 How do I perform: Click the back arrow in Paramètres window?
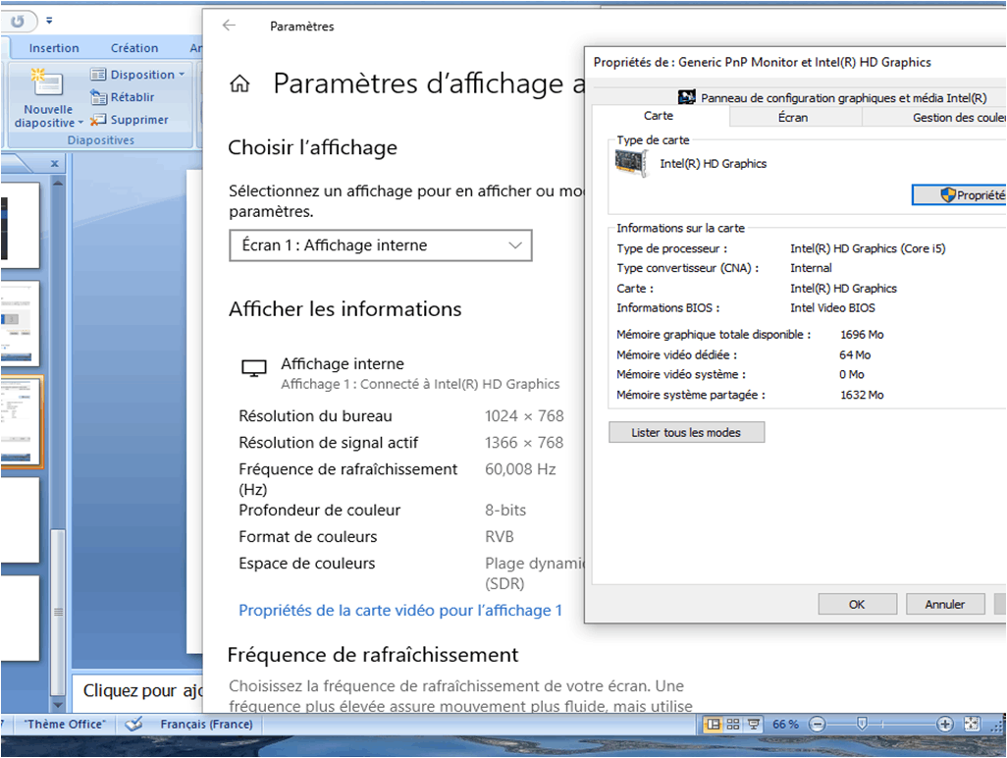[230, 26]
